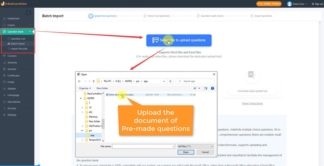Click the Free Validity Lifetime badge
Viewport: 324px width, 166px height.
coord(269,4)
